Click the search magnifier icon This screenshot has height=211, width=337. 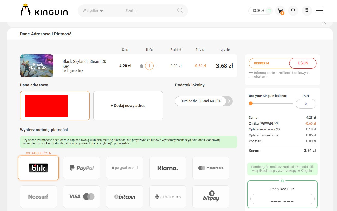click(x=180, y=11)
